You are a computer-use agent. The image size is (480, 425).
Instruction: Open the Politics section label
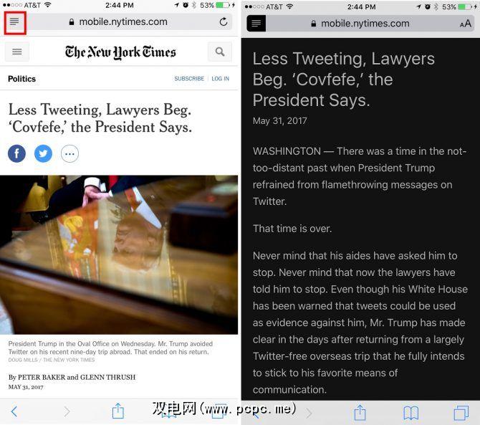21,79
